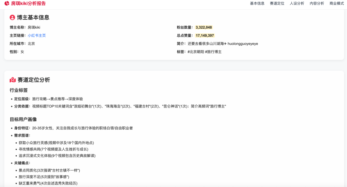The height and width of the screenshot is (187, 347).
Task: Click the tags #北京朝阳 #旅行博主
Action: coord(204,52)
